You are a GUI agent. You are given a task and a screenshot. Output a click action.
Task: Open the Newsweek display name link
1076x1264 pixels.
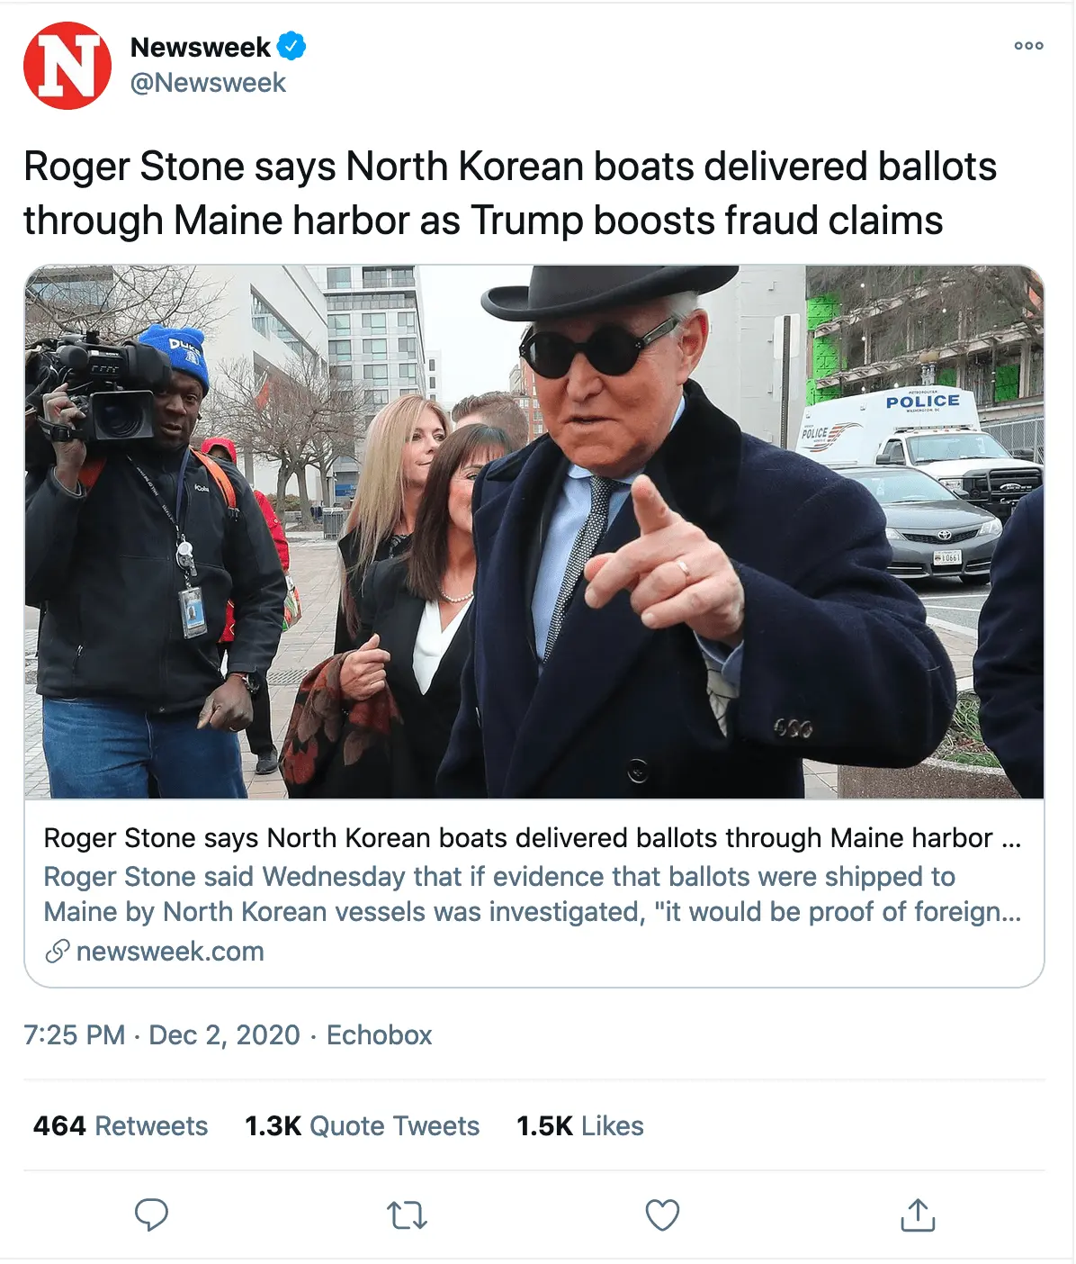click(x=201, y=47)
